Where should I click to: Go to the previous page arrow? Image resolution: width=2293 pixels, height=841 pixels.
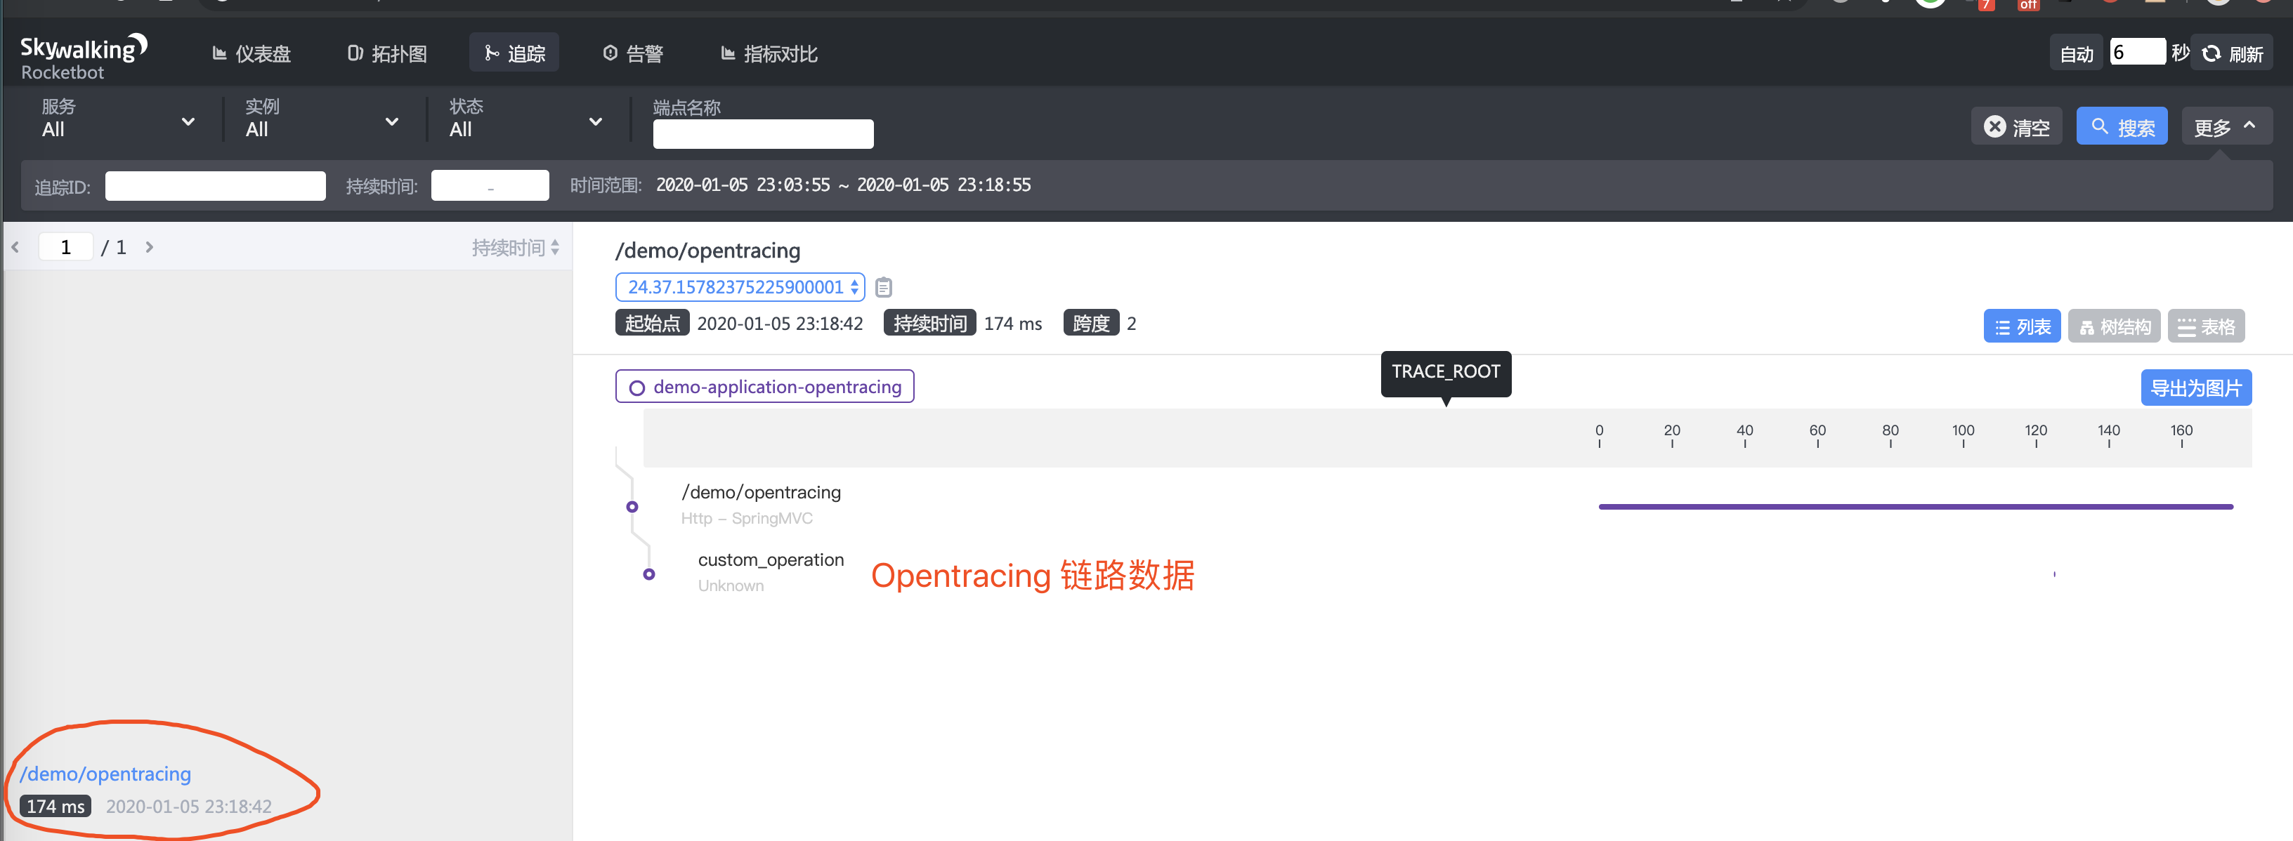coord(15,247)
